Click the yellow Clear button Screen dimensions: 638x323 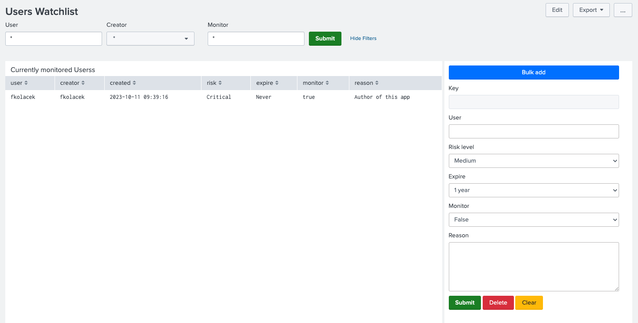[x=529, y=303]
